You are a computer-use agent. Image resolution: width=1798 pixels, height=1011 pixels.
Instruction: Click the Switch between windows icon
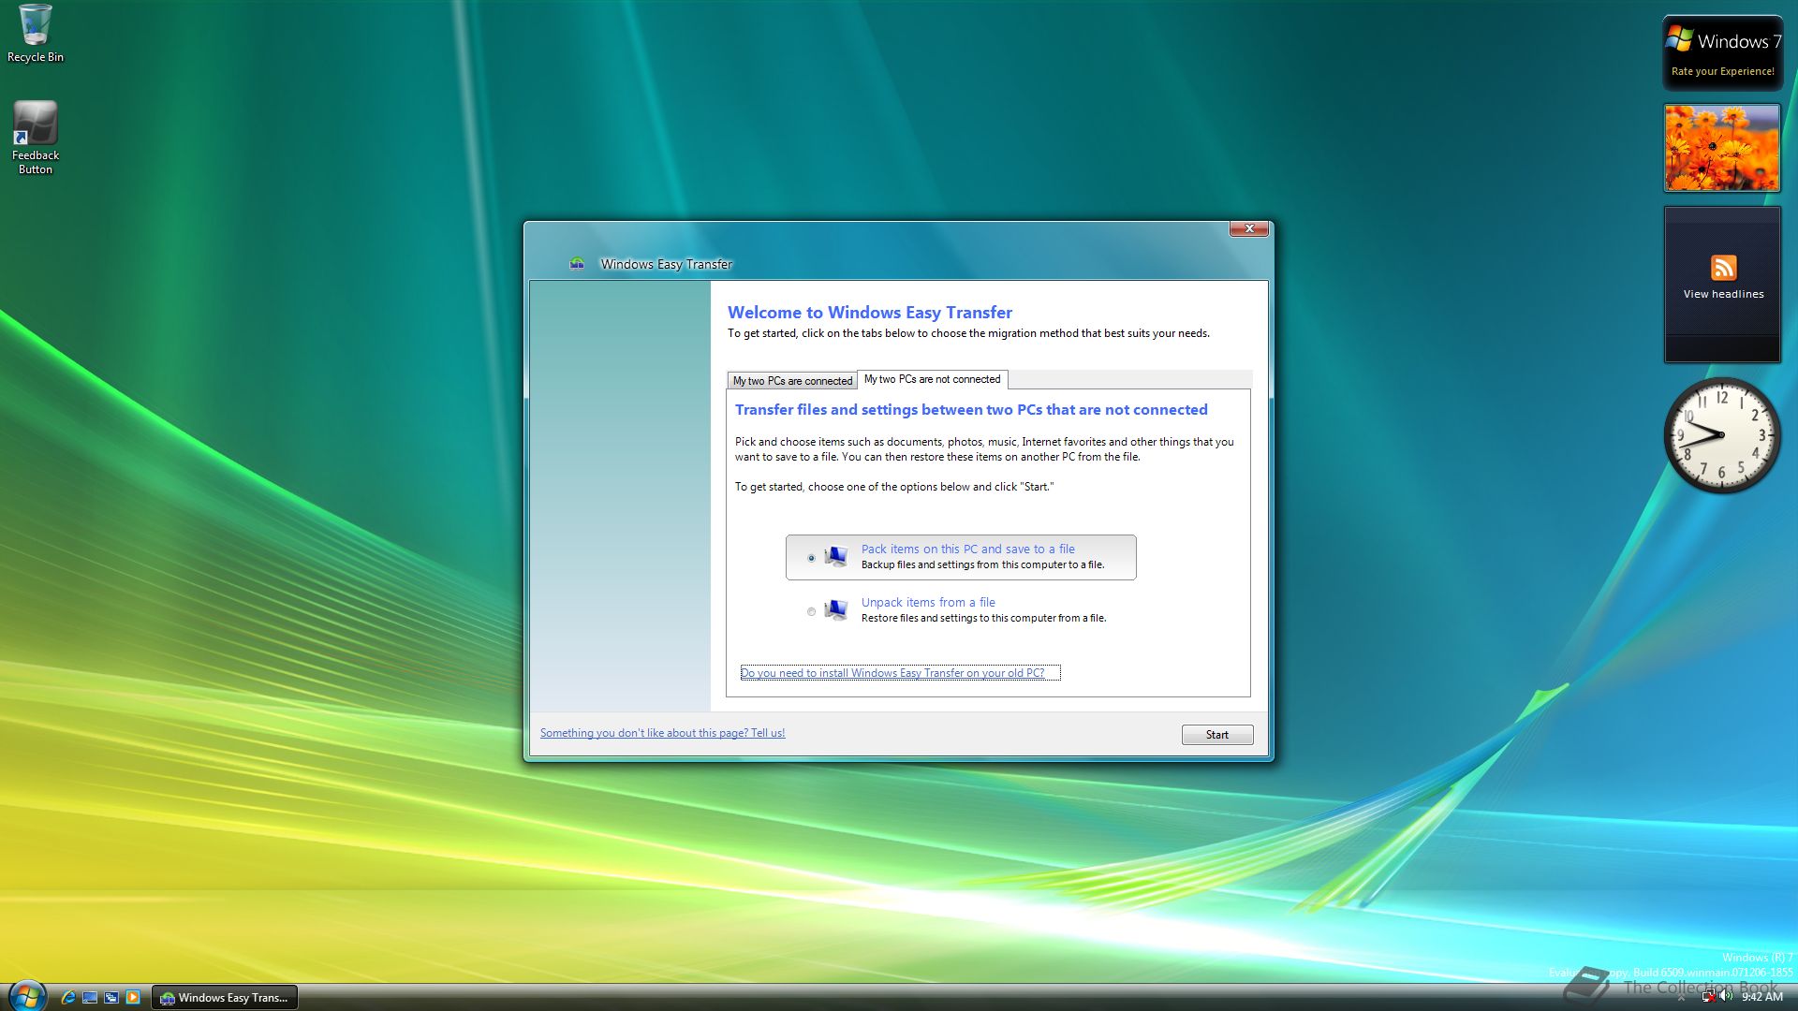tap(111, 998)
